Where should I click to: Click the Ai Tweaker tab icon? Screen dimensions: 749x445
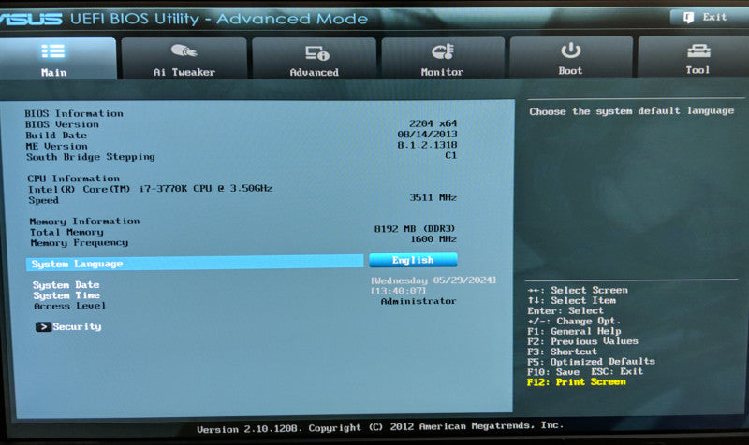tap(184, 50)
